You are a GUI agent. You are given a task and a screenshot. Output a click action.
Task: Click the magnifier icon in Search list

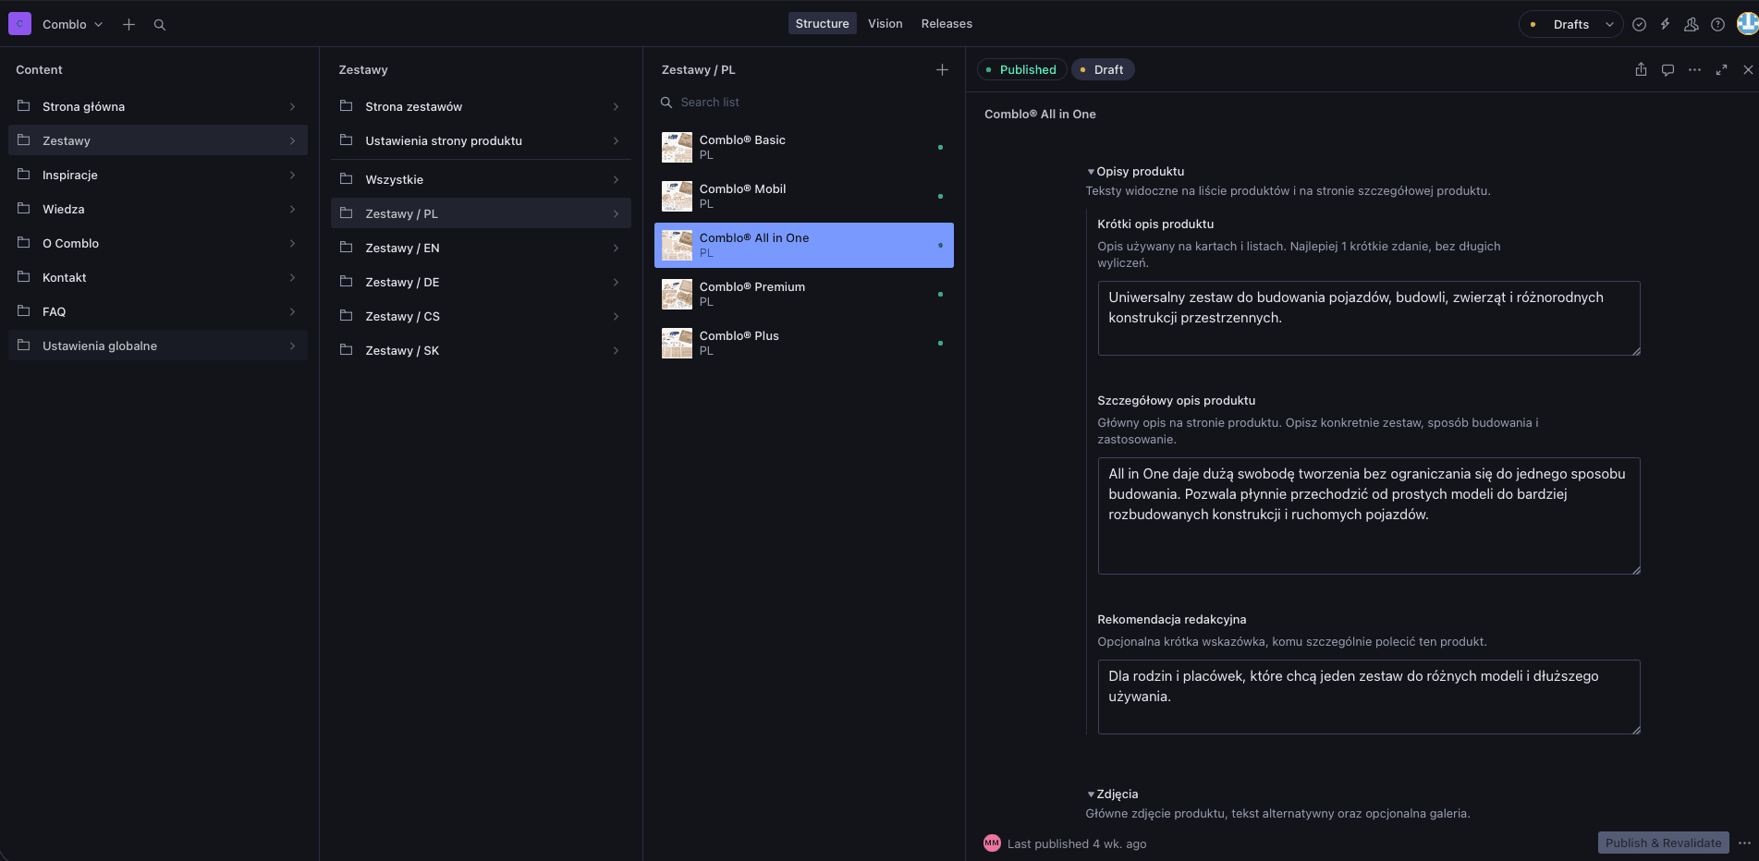[666, 103]
